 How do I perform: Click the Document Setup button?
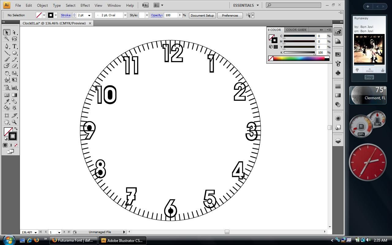(x=202, y=15)
